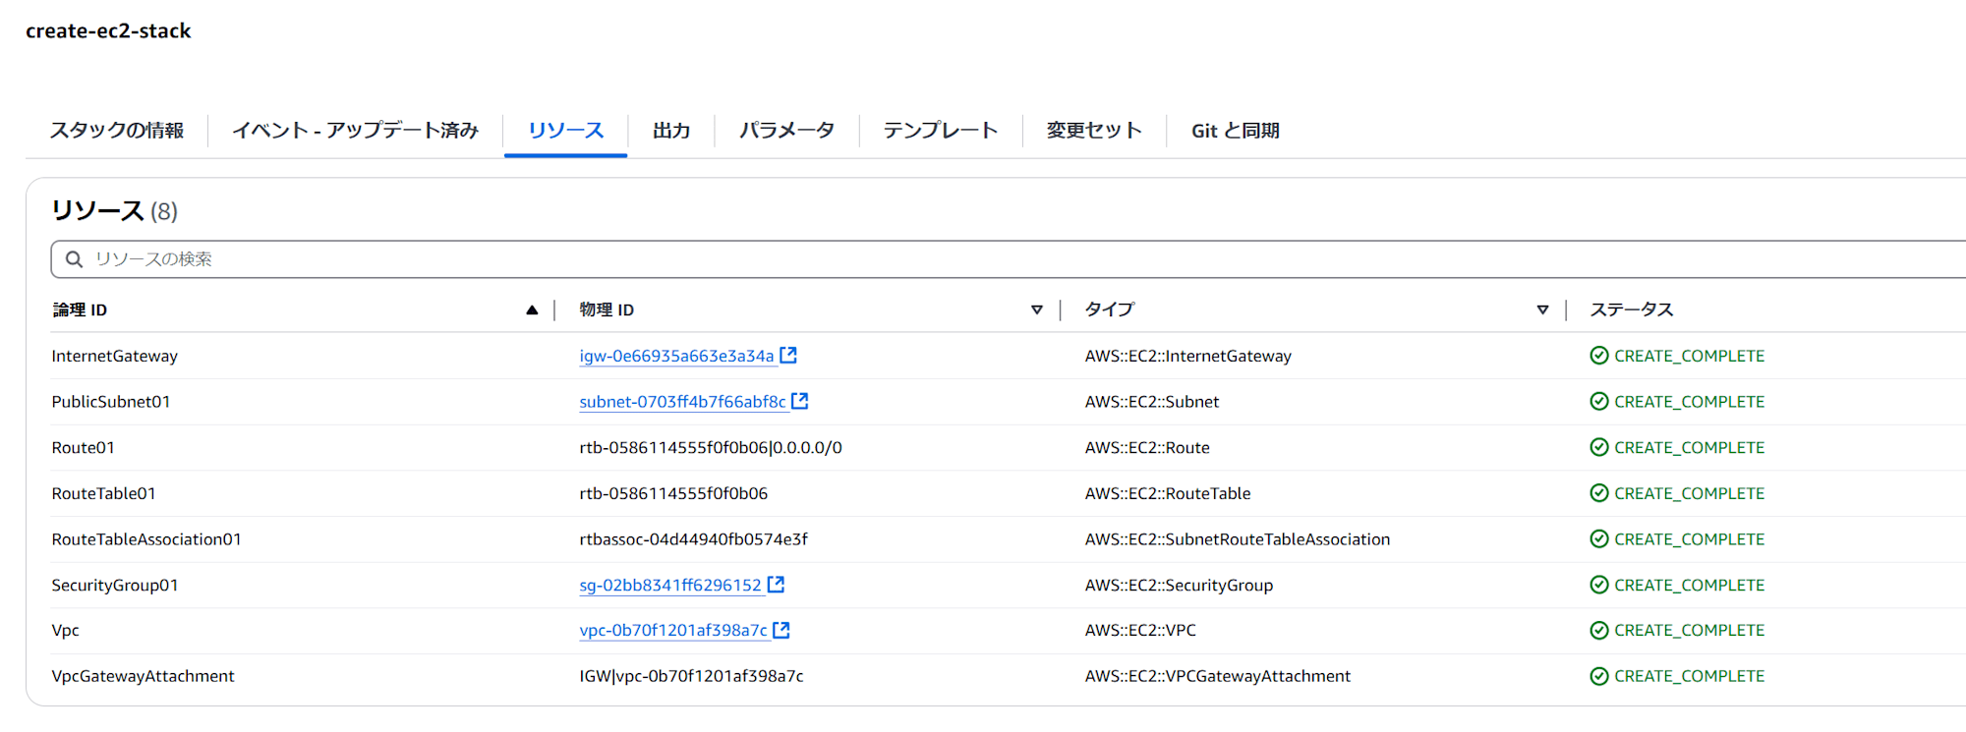Viewport: 1966px width, 732px height.
Task: Click type AWS::EC2::VPCGatewayAttachment
Action: click(x=1218, y=676)
